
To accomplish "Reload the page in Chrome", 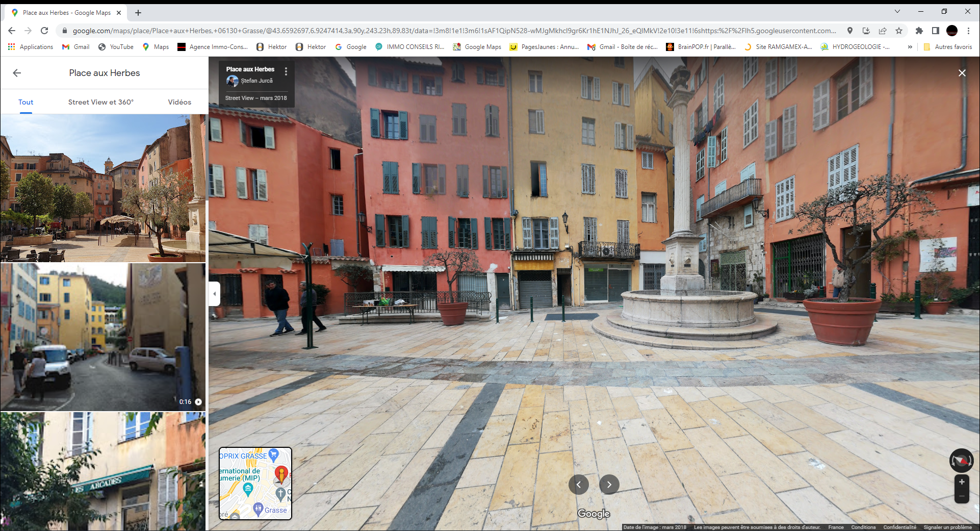I will [x=44, y=31].
